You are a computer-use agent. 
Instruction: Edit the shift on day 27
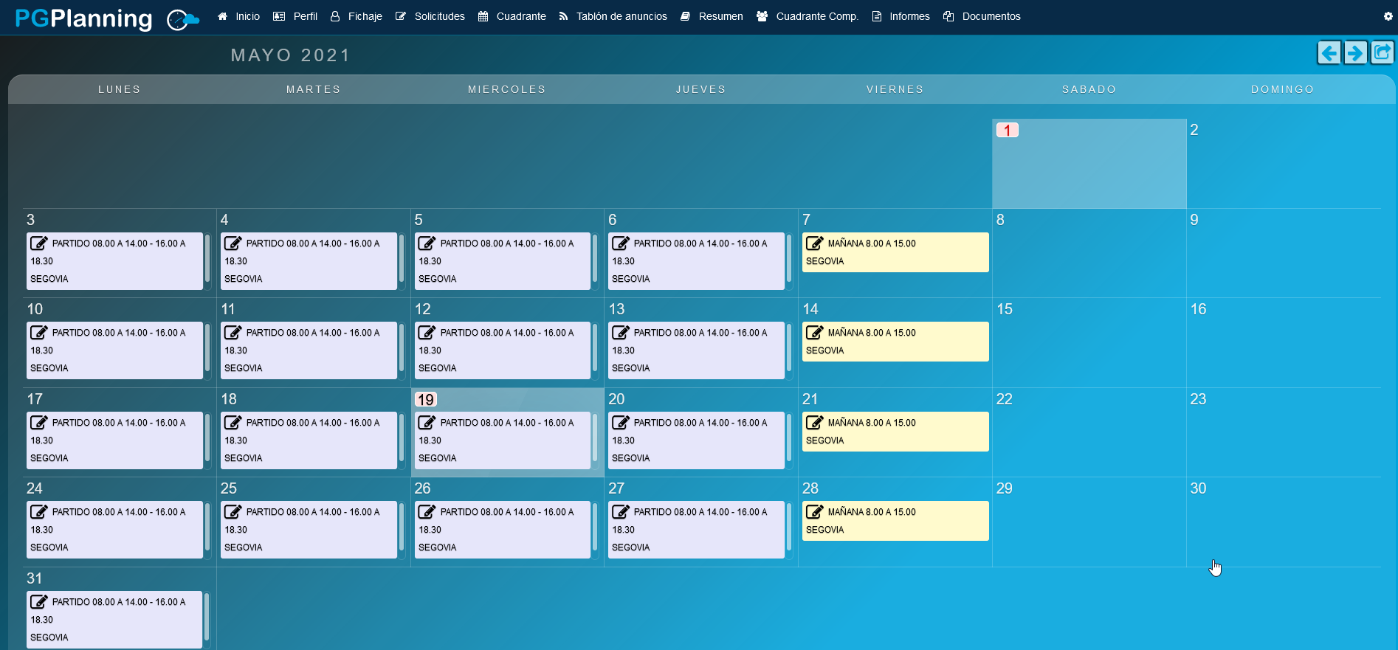(621, 512)
